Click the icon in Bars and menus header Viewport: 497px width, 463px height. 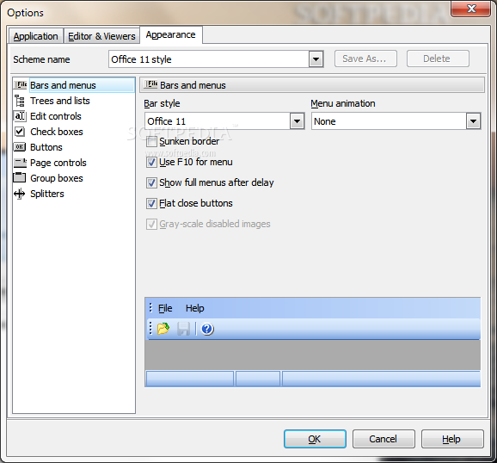click(x=150, y=84)
